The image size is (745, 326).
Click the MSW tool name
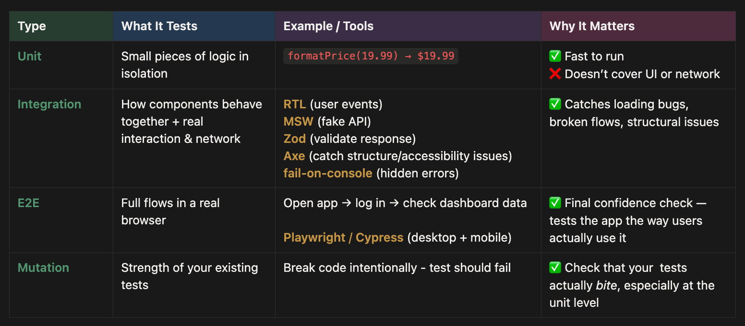298,122
